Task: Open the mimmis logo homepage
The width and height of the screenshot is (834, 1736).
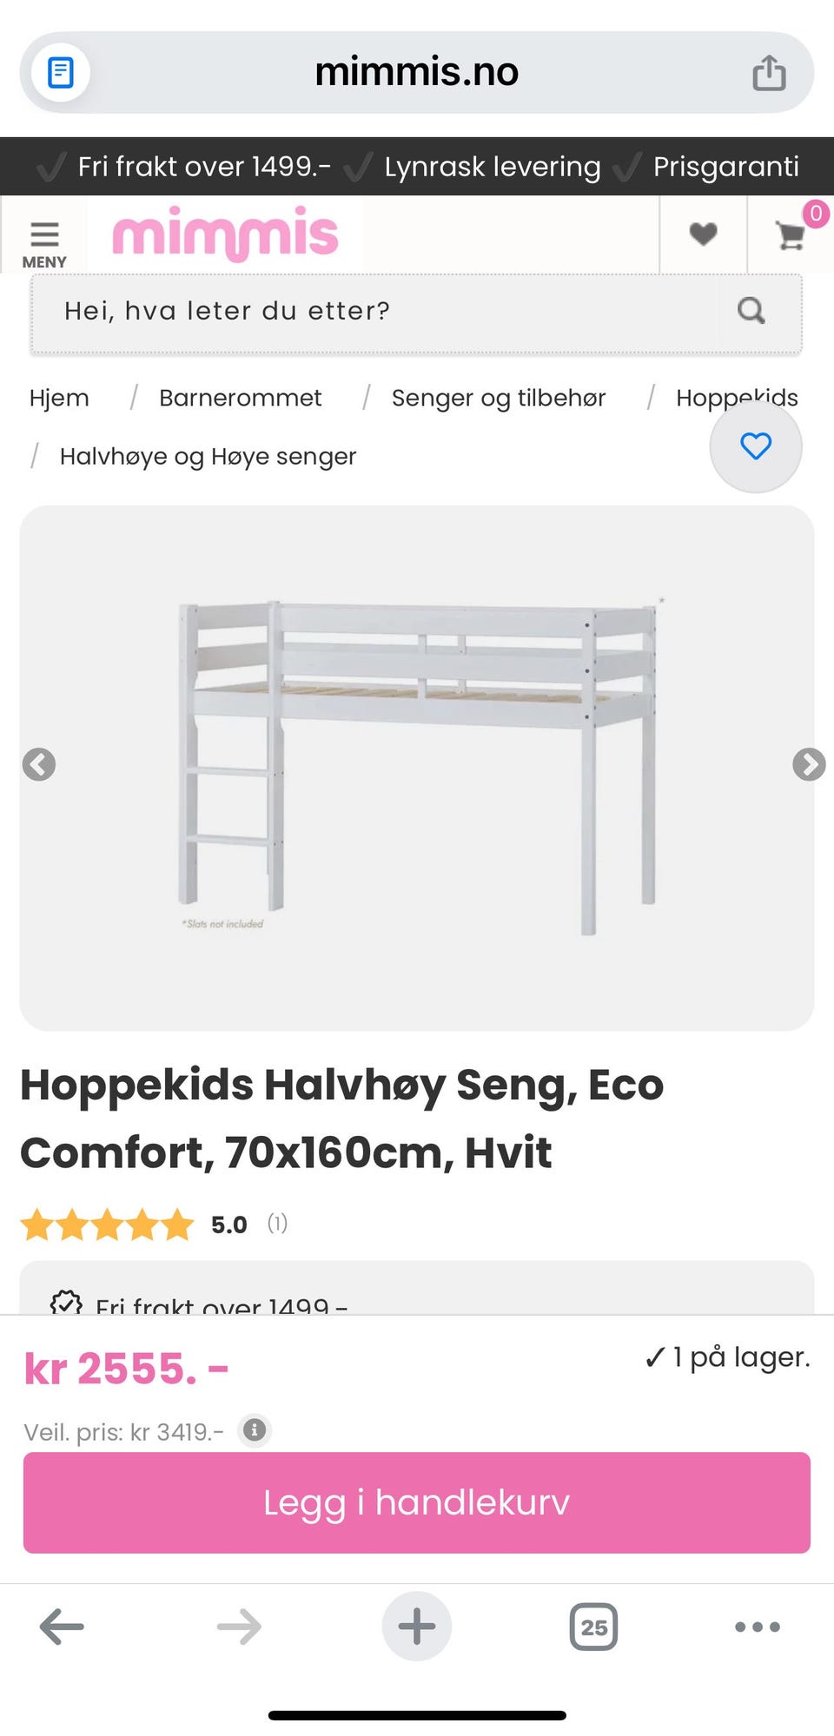Action: [x=225, y=234]
